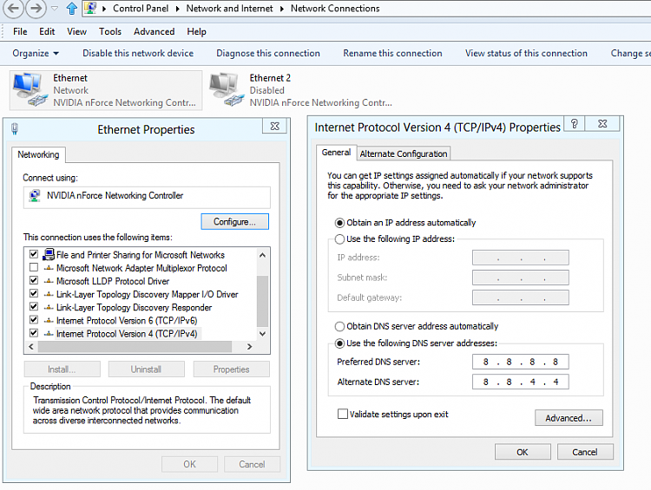
Task: Click the Network Connections address bar icon
Action: coord(90,8)
